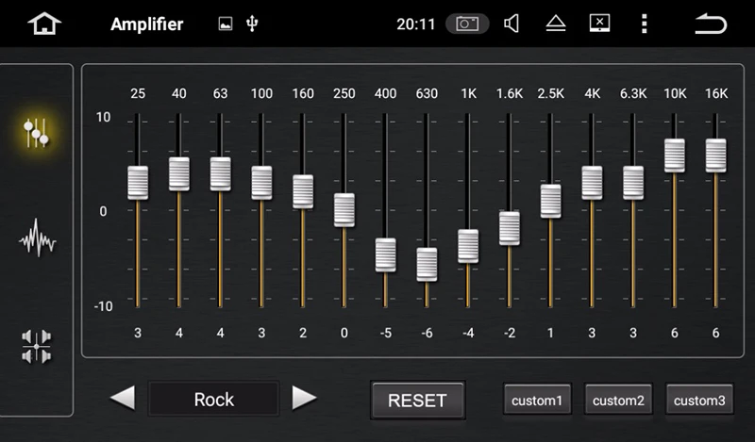The image size is (755, 442).
Task: Click the 10 label on the dB scale
Action: pyautogui.click(x=103, y=117)
